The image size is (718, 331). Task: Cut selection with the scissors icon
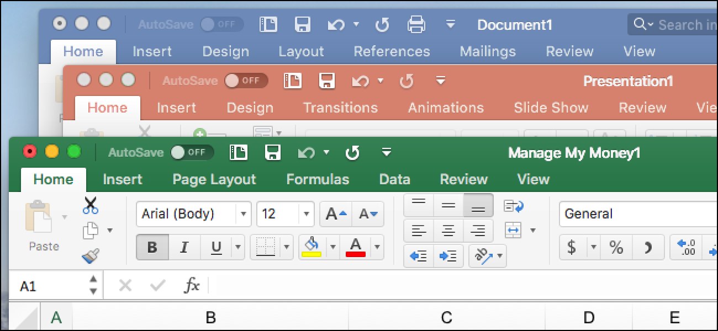coord(91,206)
